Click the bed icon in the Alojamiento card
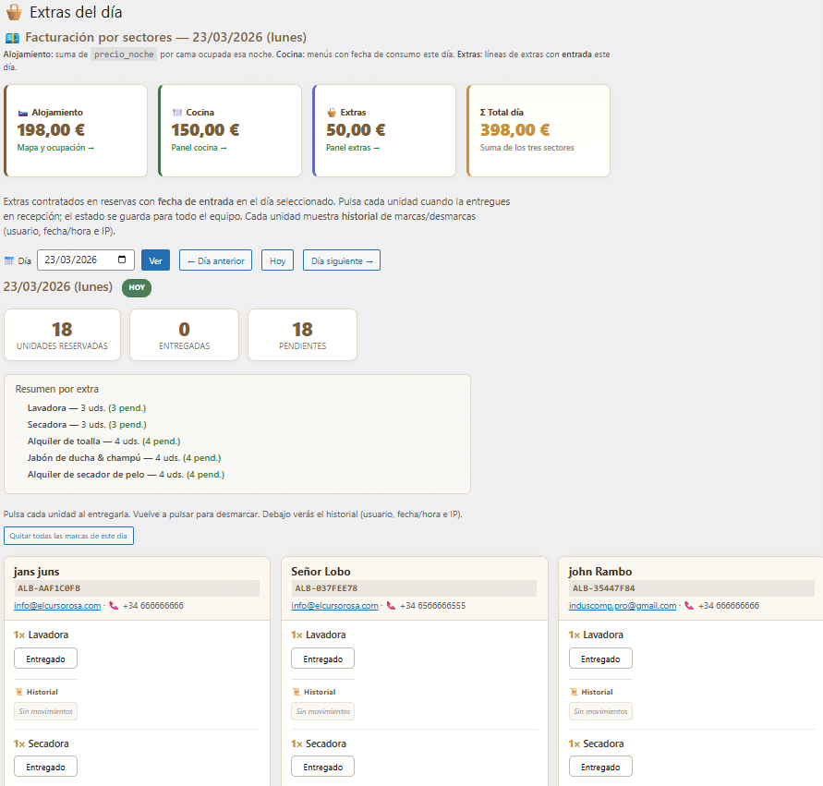Screen dimensions: 823x786 pos(23,113)
